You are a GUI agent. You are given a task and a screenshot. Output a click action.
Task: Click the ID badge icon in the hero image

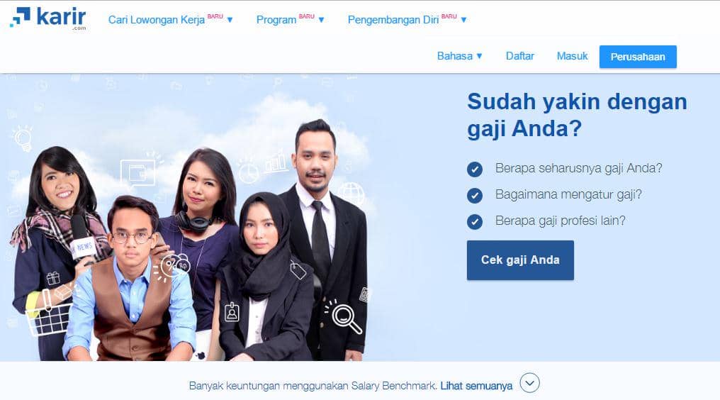(x=232, y=312)
